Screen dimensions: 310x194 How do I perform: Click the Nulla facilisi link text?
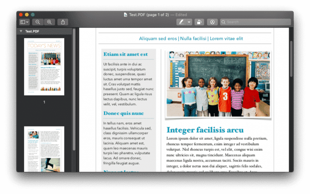pos(193,39)
